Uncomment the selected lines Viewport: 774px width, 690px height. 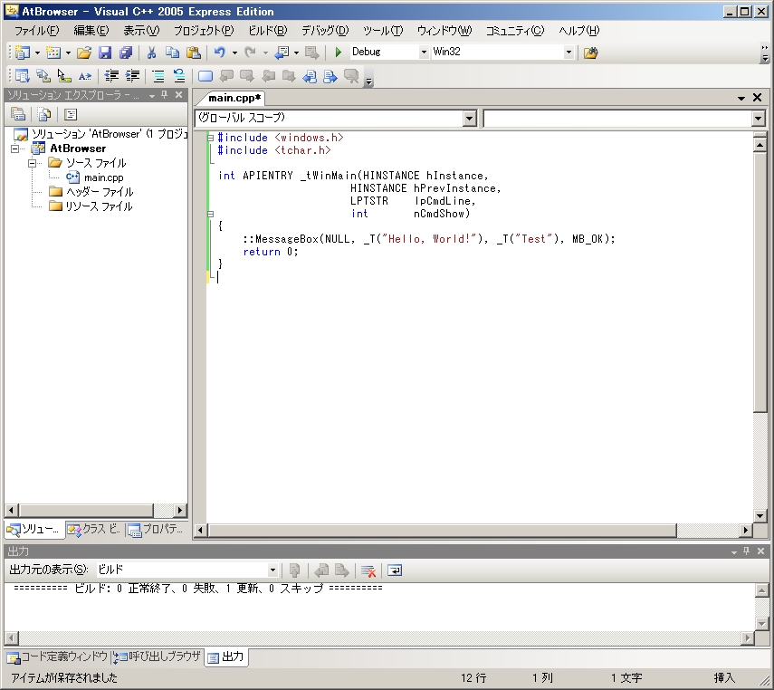click(x=179, y=75)
